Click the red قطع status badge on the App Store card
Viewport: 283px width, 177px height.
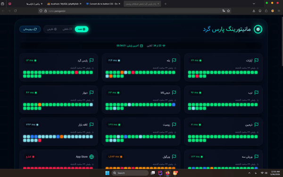click(x=30, y=157)
